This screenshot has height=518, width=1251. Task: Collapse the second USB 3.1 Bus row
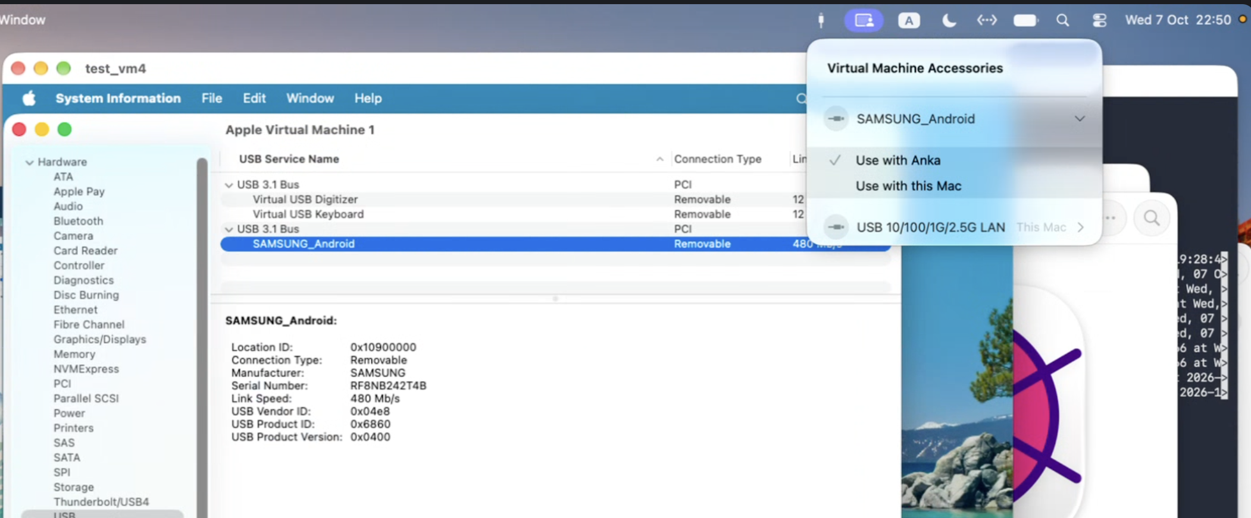(229, 229)
